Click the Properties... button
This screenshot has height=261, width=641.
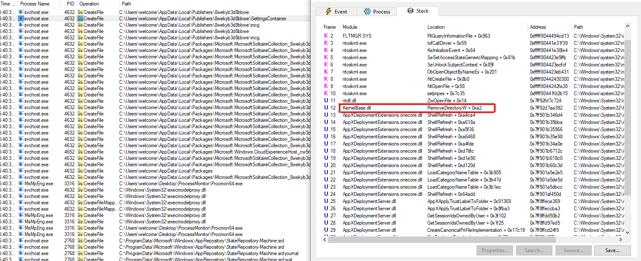pos(494,250)
